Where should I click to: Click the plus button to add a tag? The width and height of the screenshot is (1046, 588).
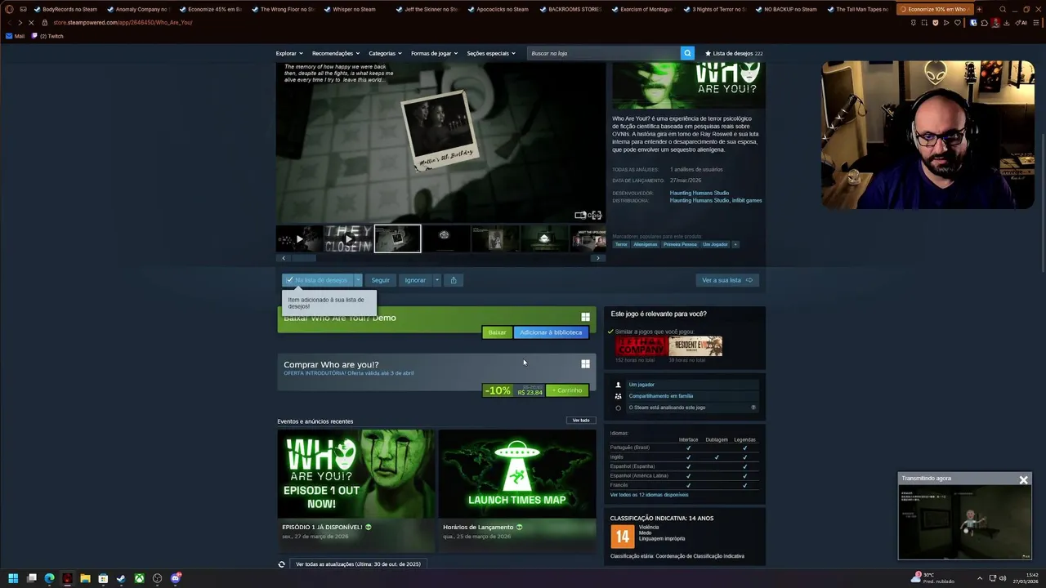pyautogui.click(x=735, y=244)
